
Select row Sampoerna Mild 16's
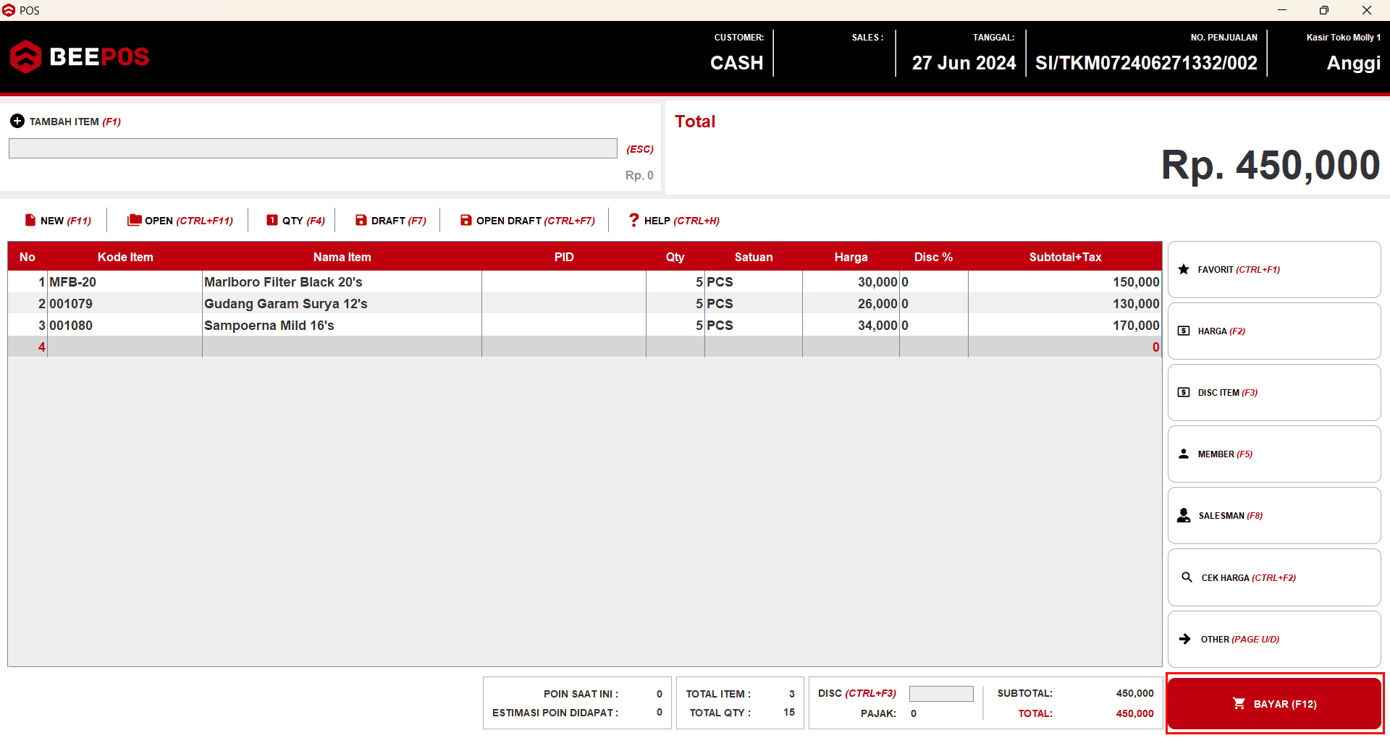pyautogui.click(x=585, y=325)
